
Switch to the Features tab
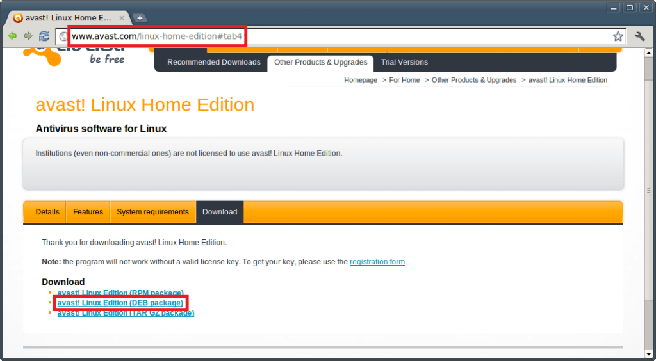(x=88, y=212)
